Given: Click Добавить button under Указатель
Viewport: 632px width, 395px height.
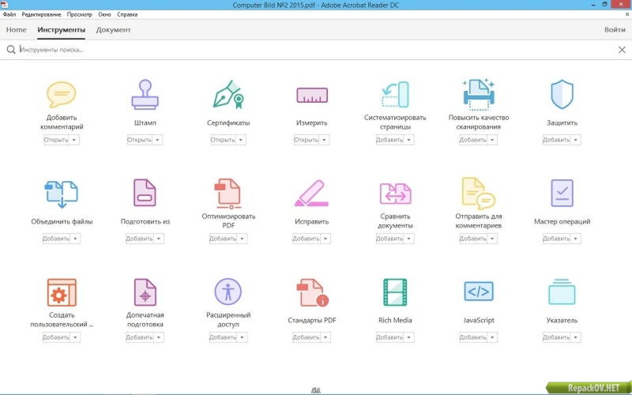Looking at the screenshot, I should click(557, 337).
